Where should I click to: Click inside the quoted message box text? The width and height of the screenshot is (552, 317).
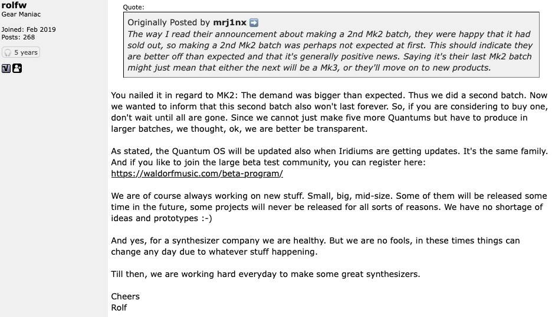click(330, 51)
